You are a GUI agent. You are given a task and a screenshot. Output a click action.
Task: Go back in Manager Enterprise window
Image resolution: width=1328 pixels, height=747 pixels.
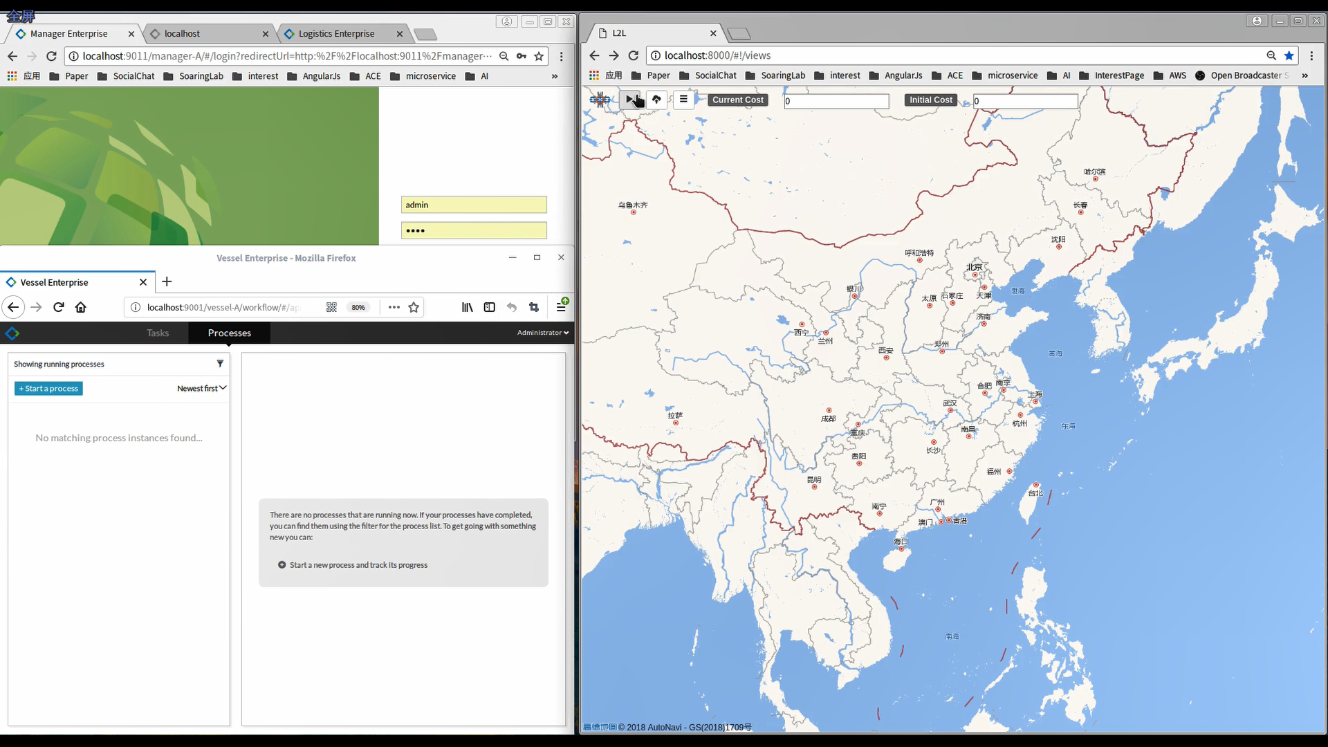[12, 56]
